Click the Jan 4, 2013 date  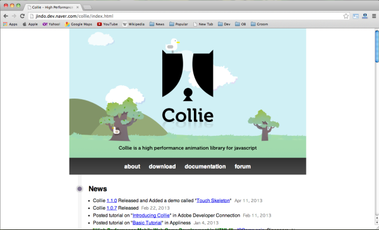click(206, 223)
